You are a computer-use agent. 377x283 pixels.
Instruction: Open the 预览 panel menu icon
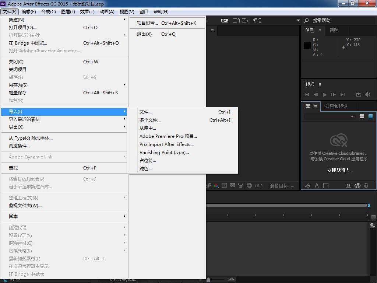320,84
